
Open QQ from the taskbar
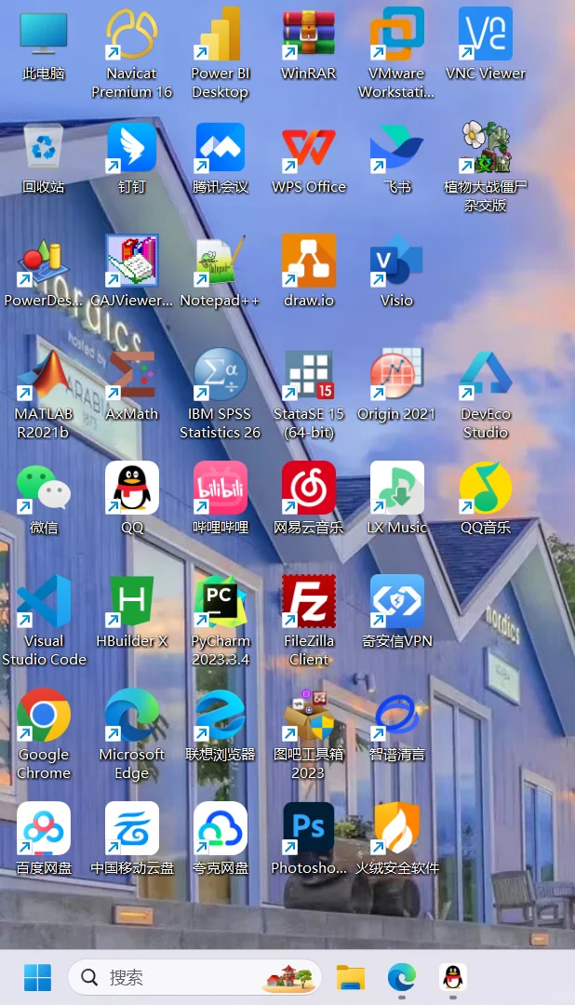point(453,977)
